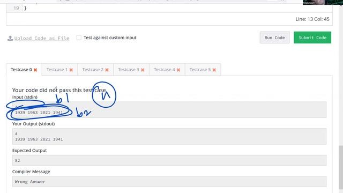Switch to the Testcase 0 tab
This screenshot has width=343, height=193.
coord(24,70)
